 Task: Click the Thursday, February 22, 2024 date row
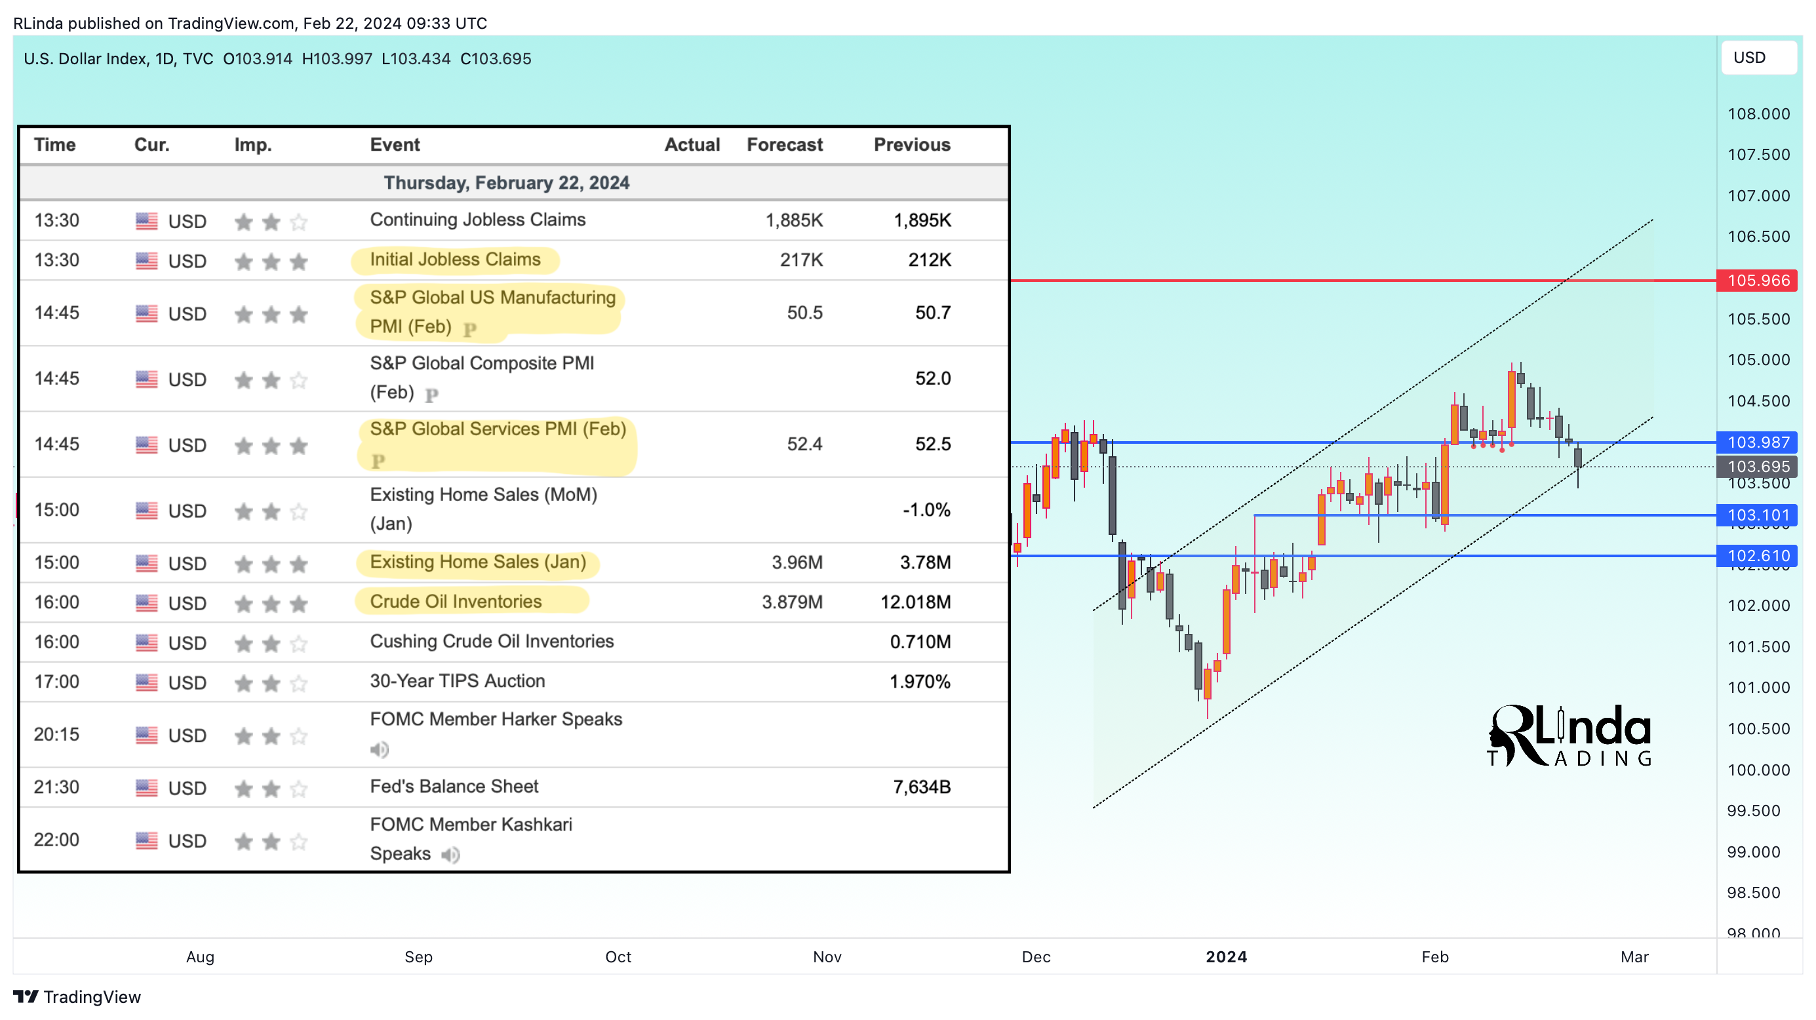(514, 183)
